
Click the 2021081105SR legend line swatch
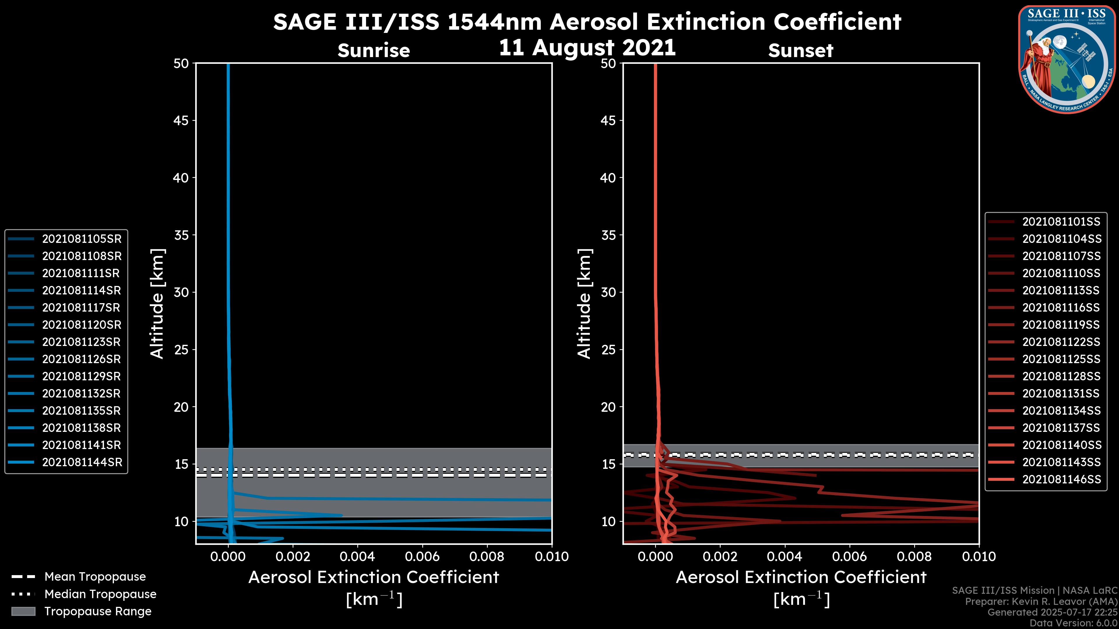click(x=21, y=239)
